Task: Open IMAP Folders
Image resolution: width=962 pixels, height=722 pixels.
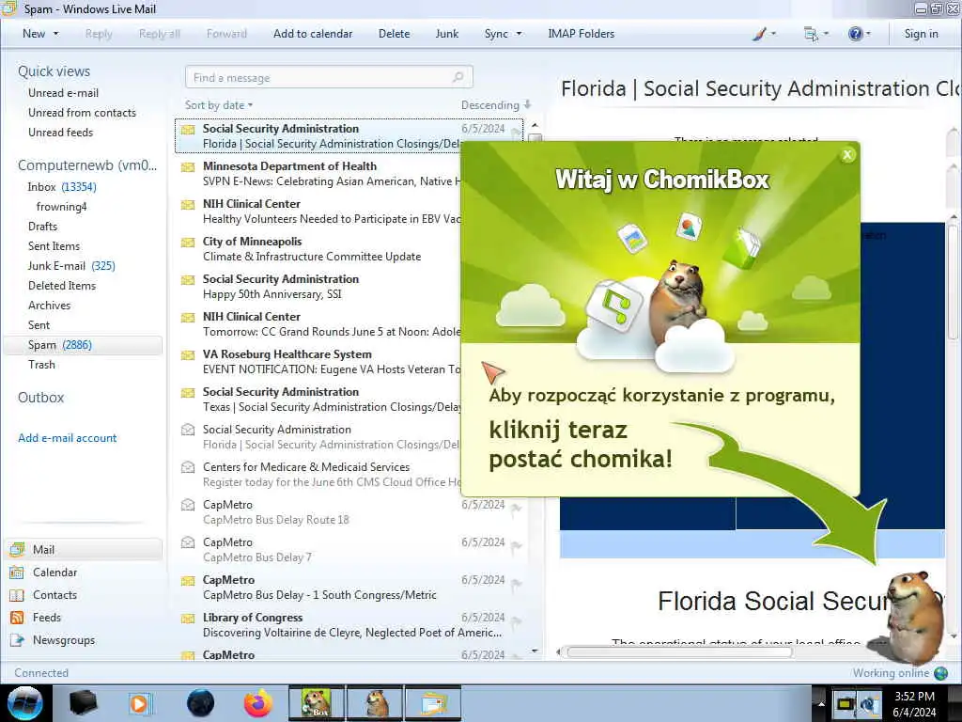Action: tap(581, 34)
